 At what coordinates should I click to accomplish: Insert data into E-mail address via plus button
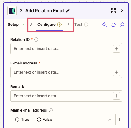117,72
